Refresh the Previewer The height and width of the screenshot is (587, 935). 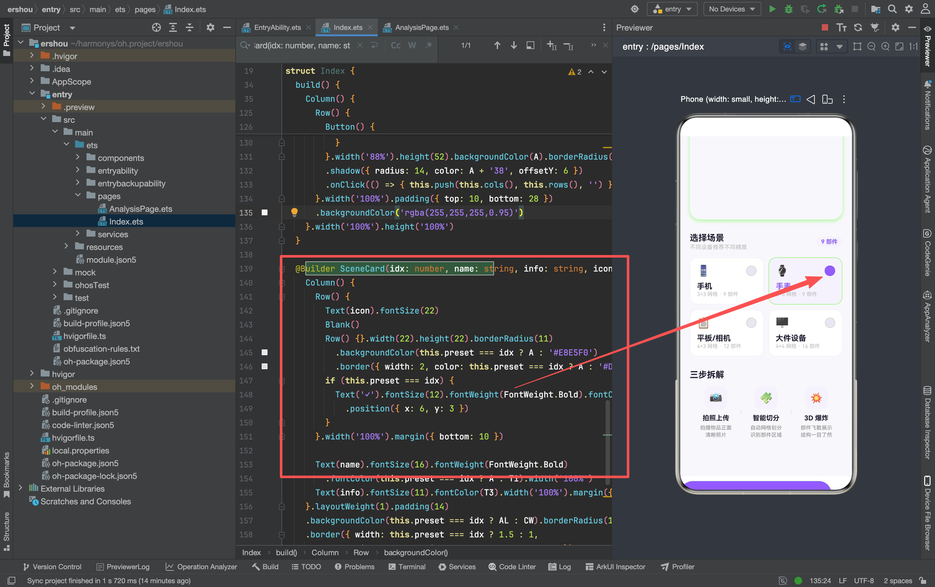[858, 27]
